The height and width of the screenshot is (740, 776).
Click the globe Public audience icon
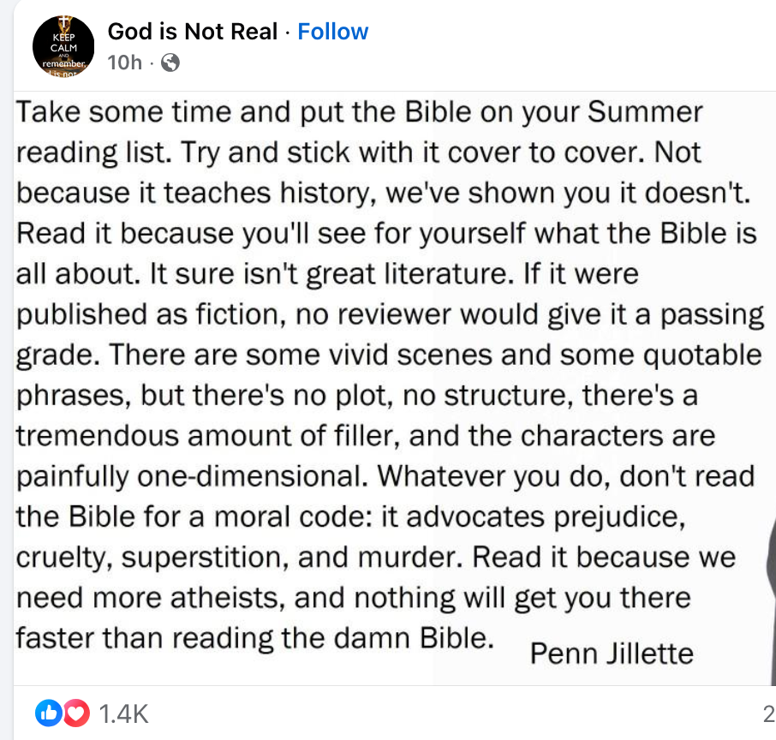(170, 63)
